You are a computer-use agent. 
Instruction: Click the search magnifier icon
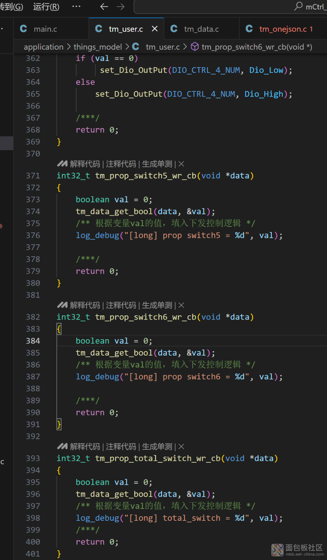tap(298, 6)
